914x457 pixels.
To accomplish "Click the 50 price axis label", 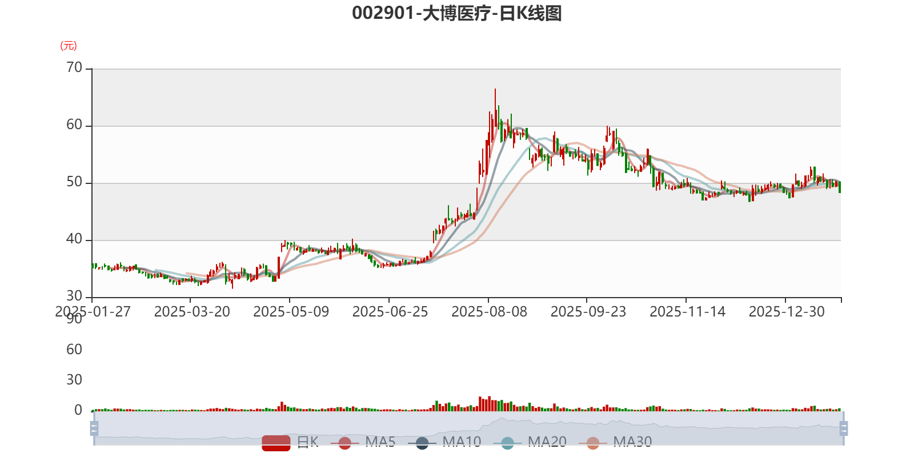I will pos(74,182).
